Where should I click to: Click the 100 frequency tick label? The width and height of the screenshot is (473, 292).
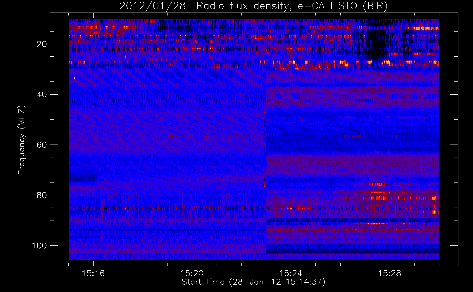(39, 246)
